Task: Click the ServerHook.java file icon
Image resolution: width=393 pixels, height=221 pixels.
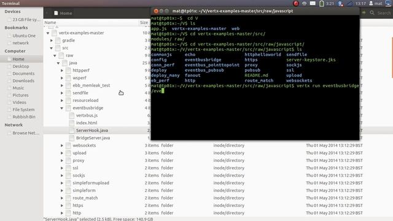Action: pos(72,130)
